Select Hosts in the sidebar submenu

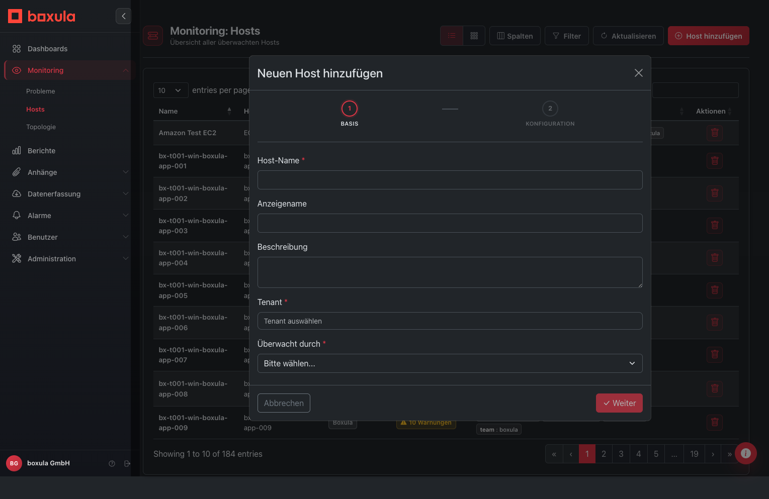35,109
